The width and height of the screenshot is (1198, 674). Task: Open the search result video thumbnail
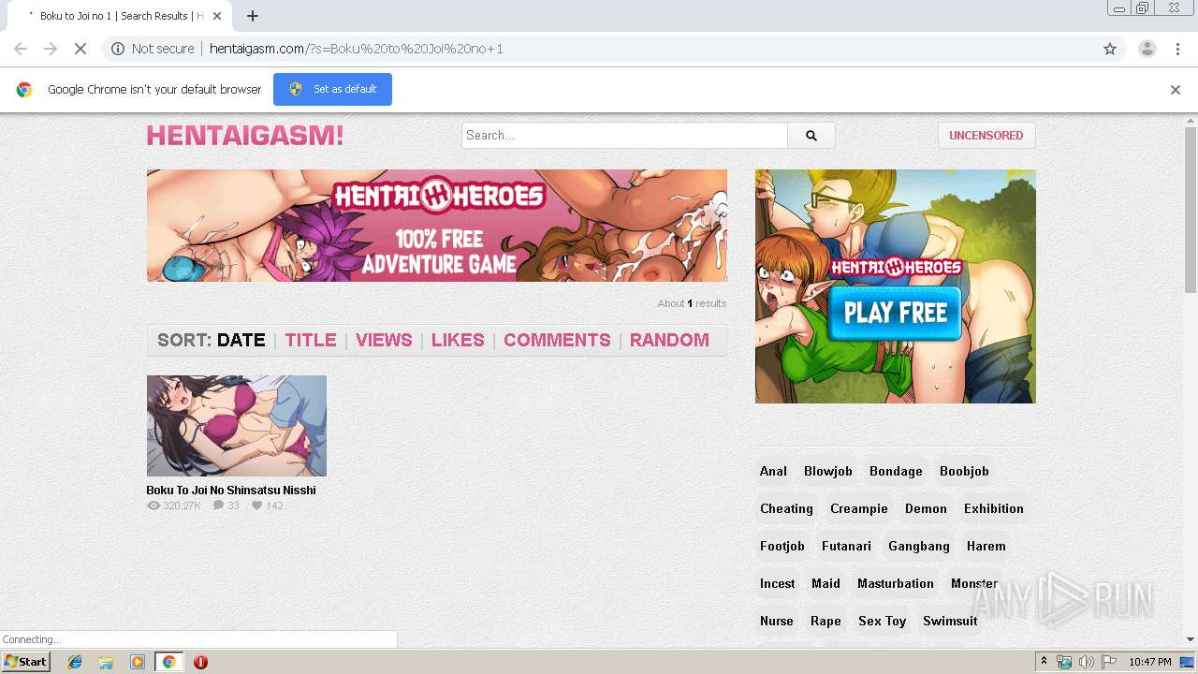[x=237, y=426]
